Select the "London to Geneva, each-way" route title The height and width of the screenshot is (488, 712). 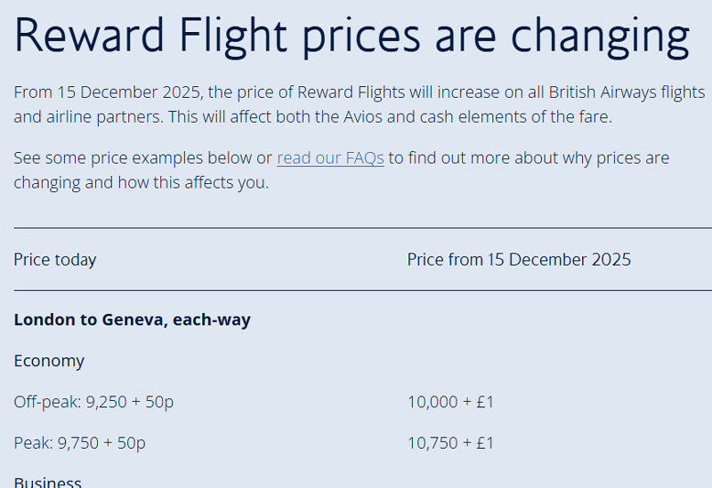coord(132,320)
